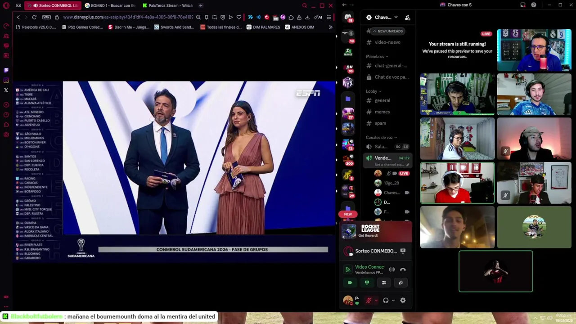Image resolution: width=576 pixels, height=324 pixels.
Task: Open the browser downloads arrow icon
Action: (x=307, y=17)
